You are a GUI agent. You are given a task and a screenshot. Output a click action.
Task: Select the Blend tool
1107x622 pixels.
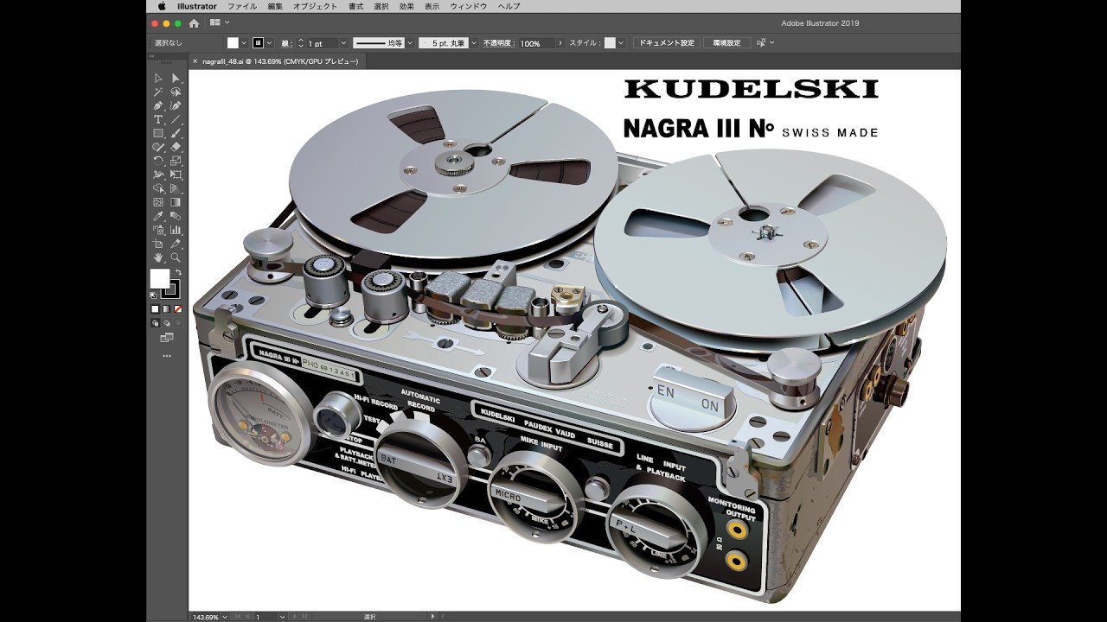pyautogui.click(x=176, y=216)
